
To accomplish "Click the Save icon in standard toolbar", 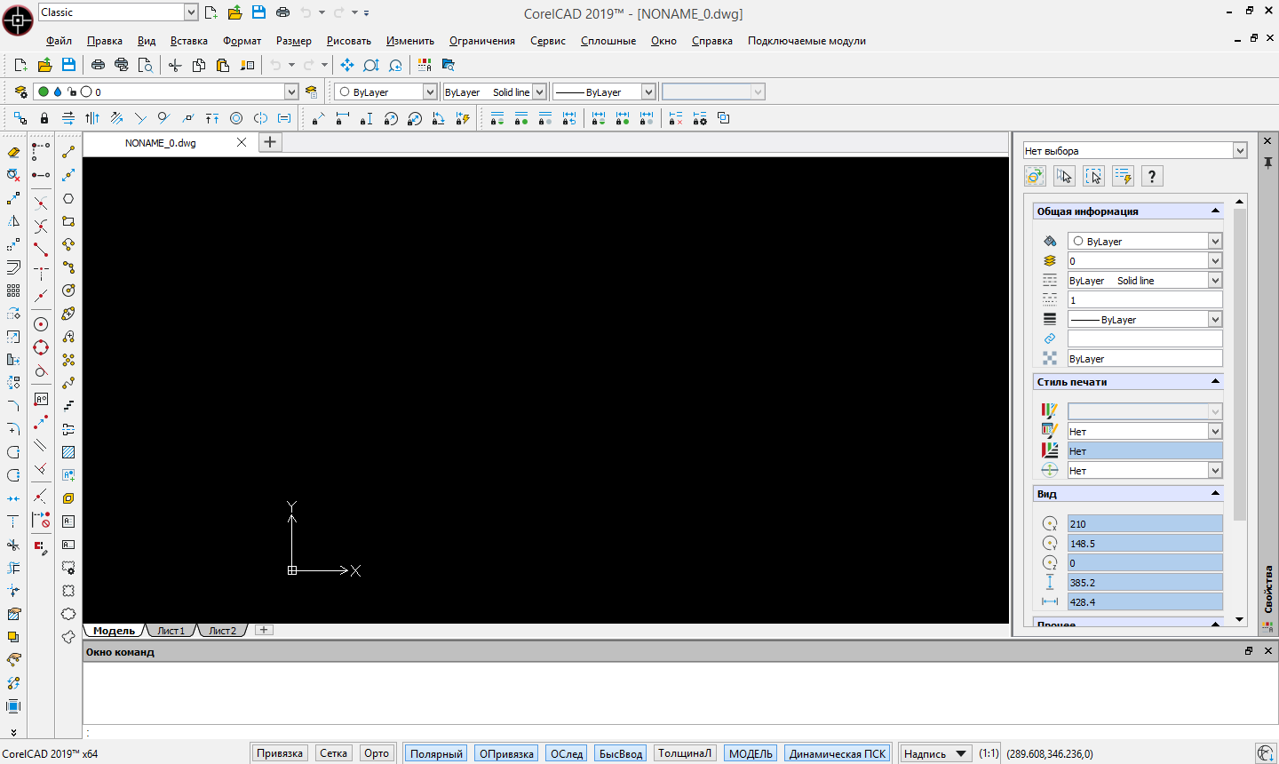I will 68,65.
